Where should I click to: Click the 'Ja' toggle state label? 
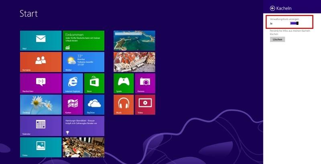coord(271,24)
